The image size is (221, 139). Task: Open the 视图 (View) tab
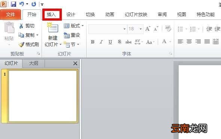point(182,14)
